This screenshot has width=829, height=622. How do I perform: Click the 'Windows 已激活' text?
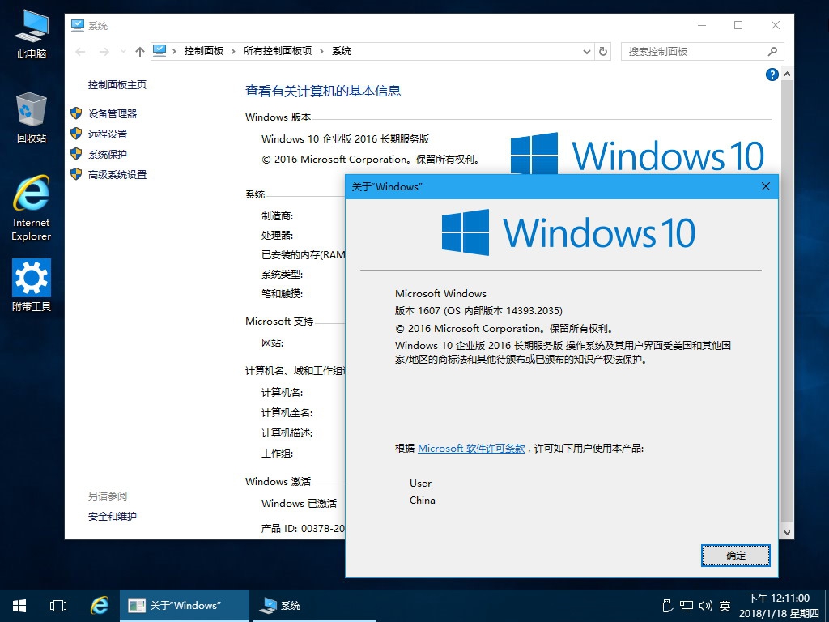[299, 504]
